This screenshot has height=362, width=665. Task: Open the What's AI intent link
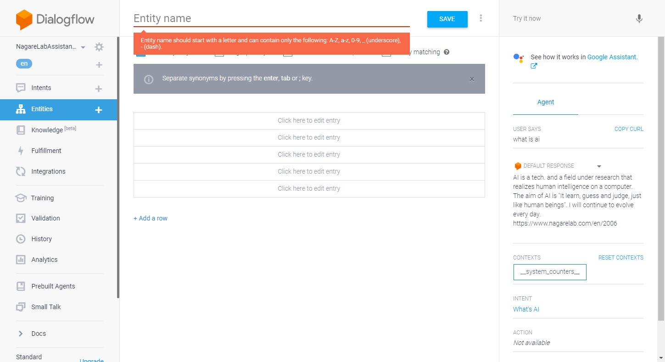point(526,309)
